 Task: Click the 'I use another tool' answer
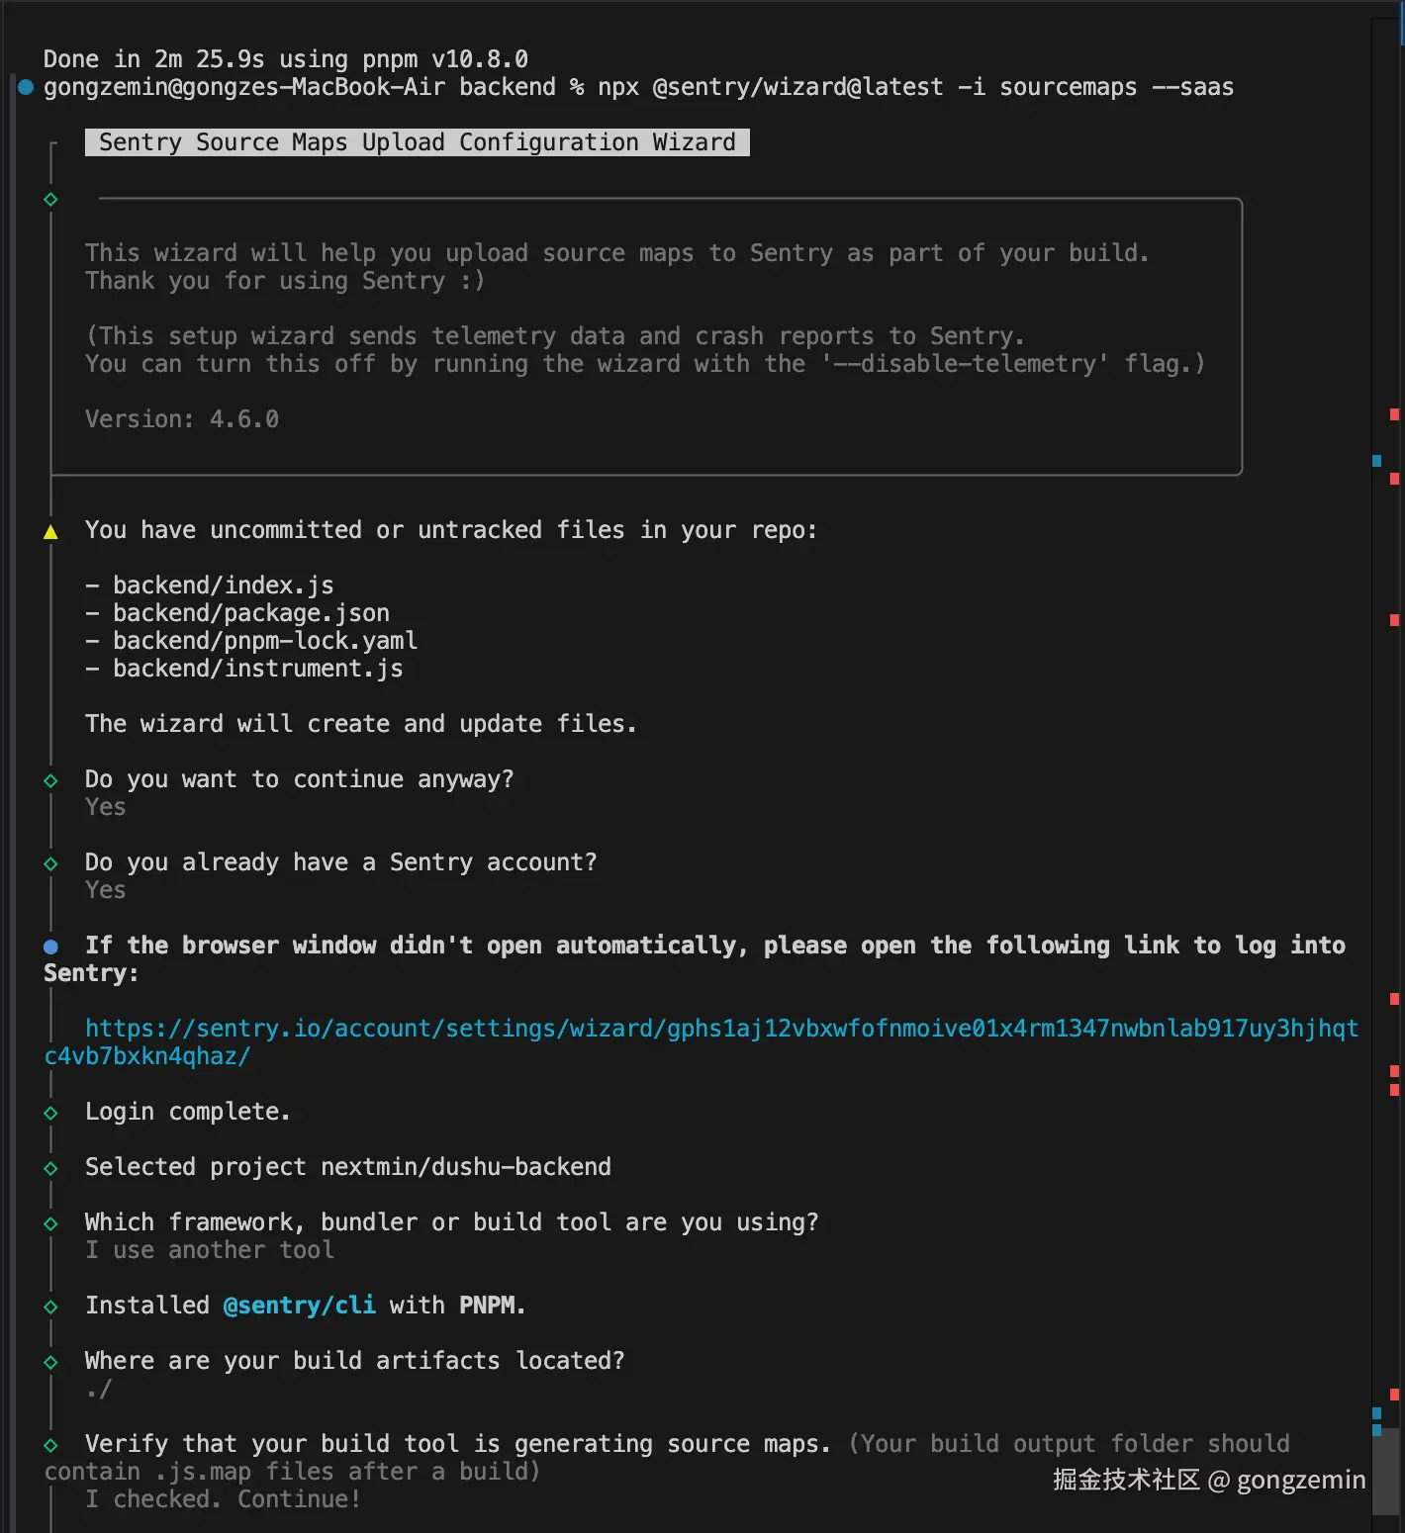coord(210,1250)
